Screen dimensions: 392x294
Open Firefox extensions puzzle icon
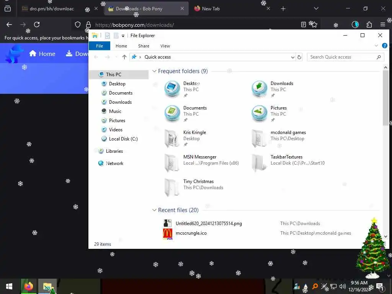coord(369,24)
